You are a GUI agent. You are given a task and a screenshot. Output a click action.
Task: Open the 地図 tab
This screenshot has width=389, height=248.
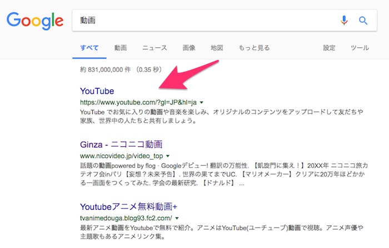[x=217, y=48]
